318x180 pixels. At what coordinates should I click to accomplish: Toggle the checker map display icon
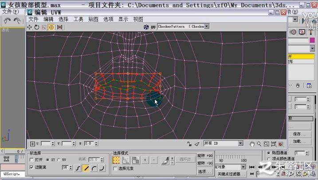click(x=146, y=27)
